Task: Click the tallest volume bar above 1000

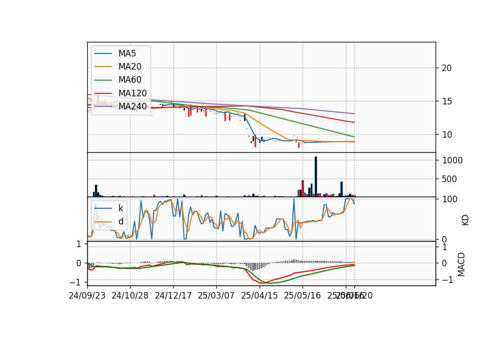Action: pos(316,177)
